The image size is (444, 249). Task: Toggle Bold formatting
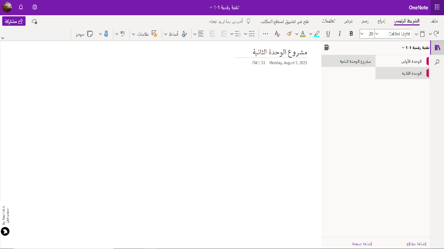tap(351, 34)
